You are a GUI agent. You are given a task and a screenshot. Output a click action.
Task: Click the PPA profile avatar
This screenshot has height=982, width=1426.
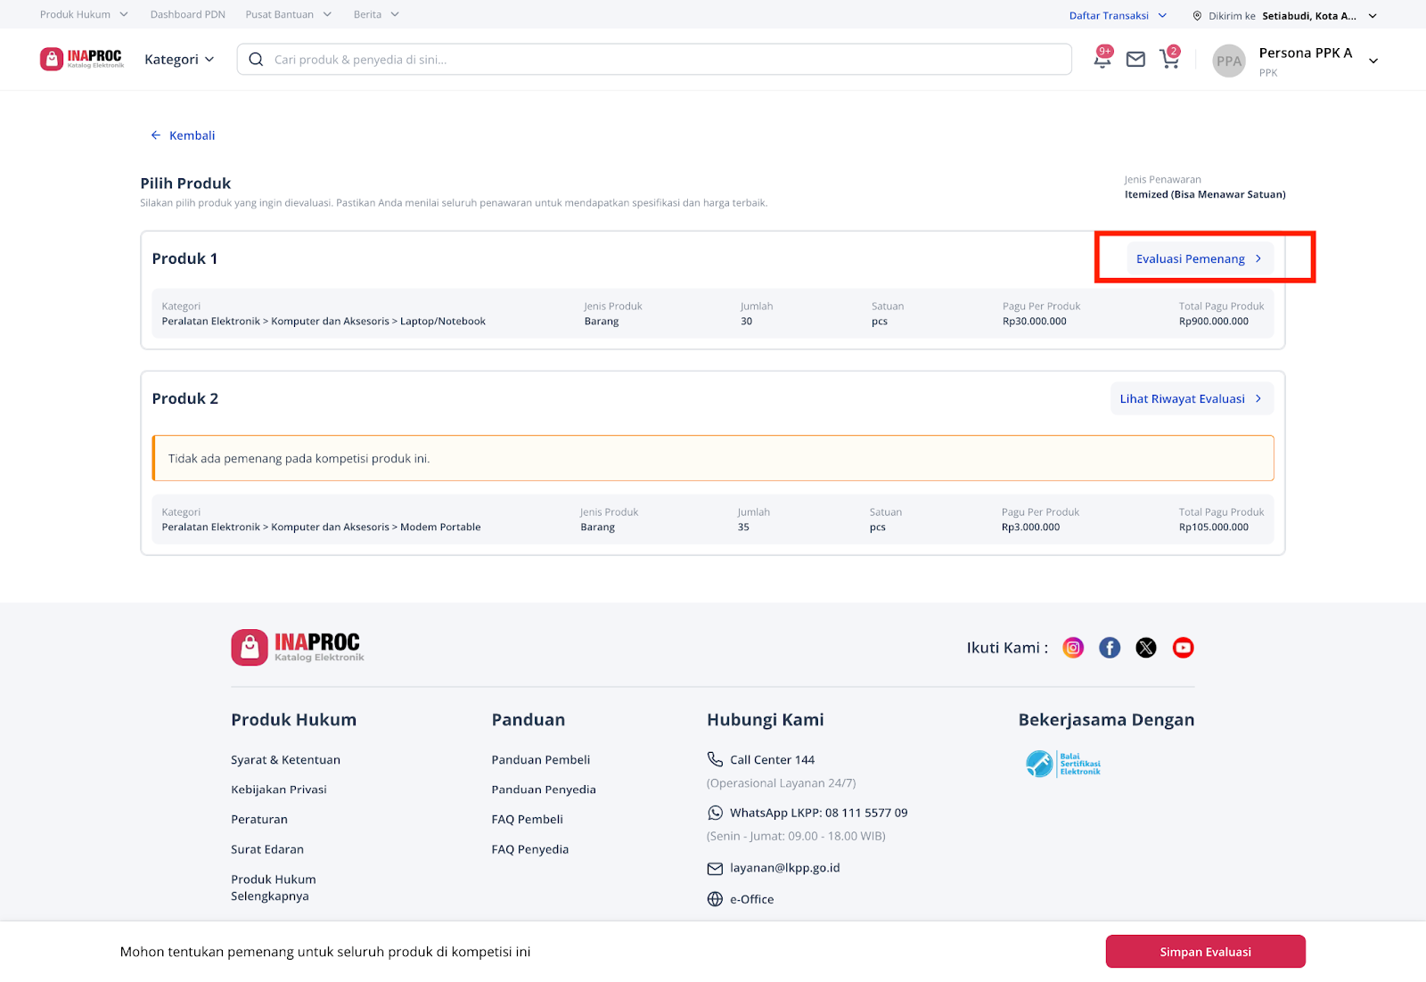1229,61
